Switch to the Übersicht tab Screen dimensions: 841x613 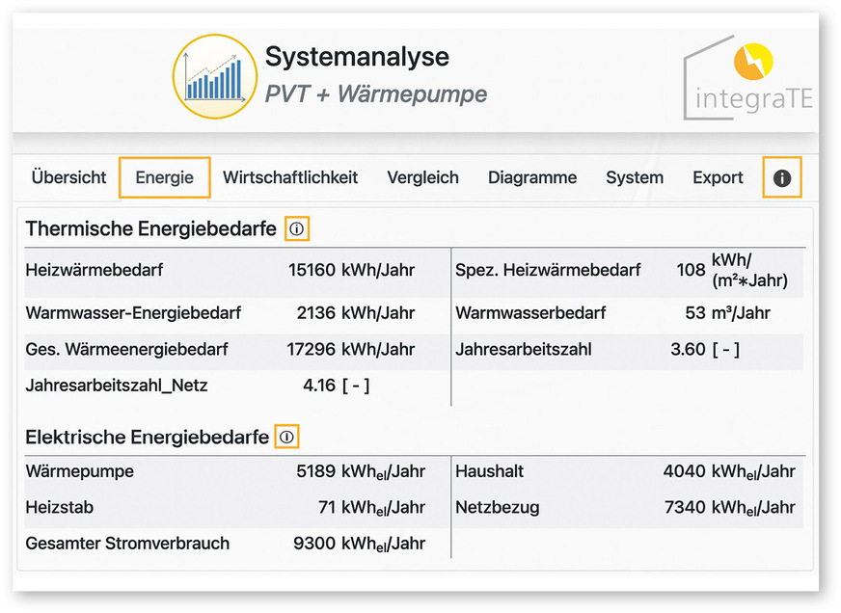click(68, 177)
